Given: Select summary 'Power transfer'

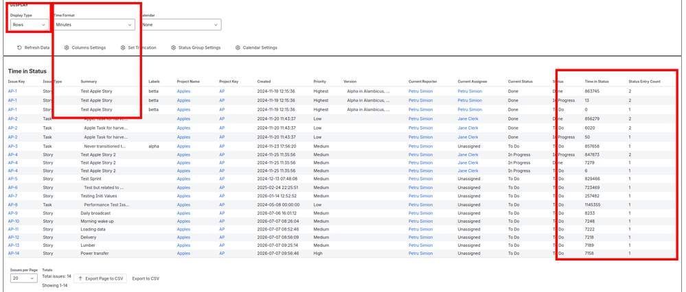Looking at the screenshot, I should [95, 253].
